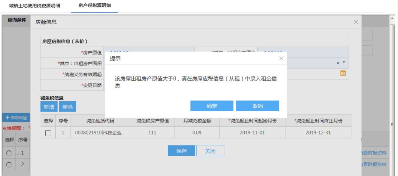The height and width of the screenshot is (176, 398).
Task: Add a tax reduction row with 新增
Action: 49,107
